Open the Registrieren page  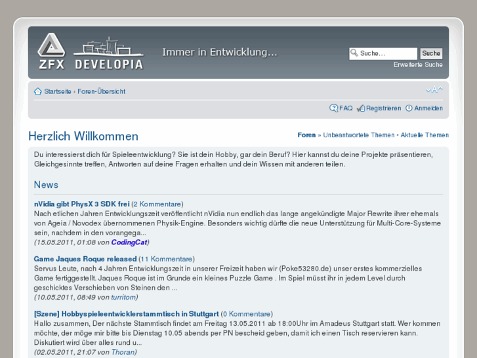coord(384,108)
